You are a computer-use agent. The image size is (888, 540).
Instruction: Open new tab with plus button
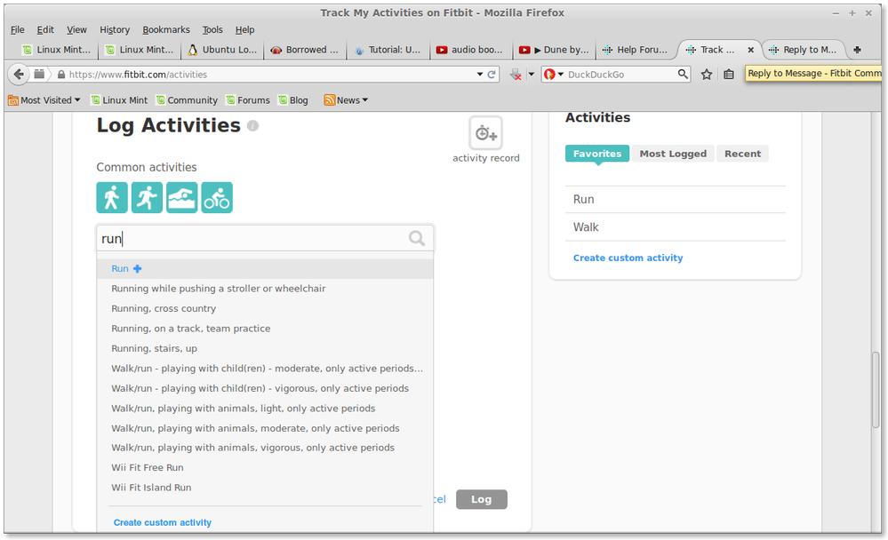[x=857, y=50]
